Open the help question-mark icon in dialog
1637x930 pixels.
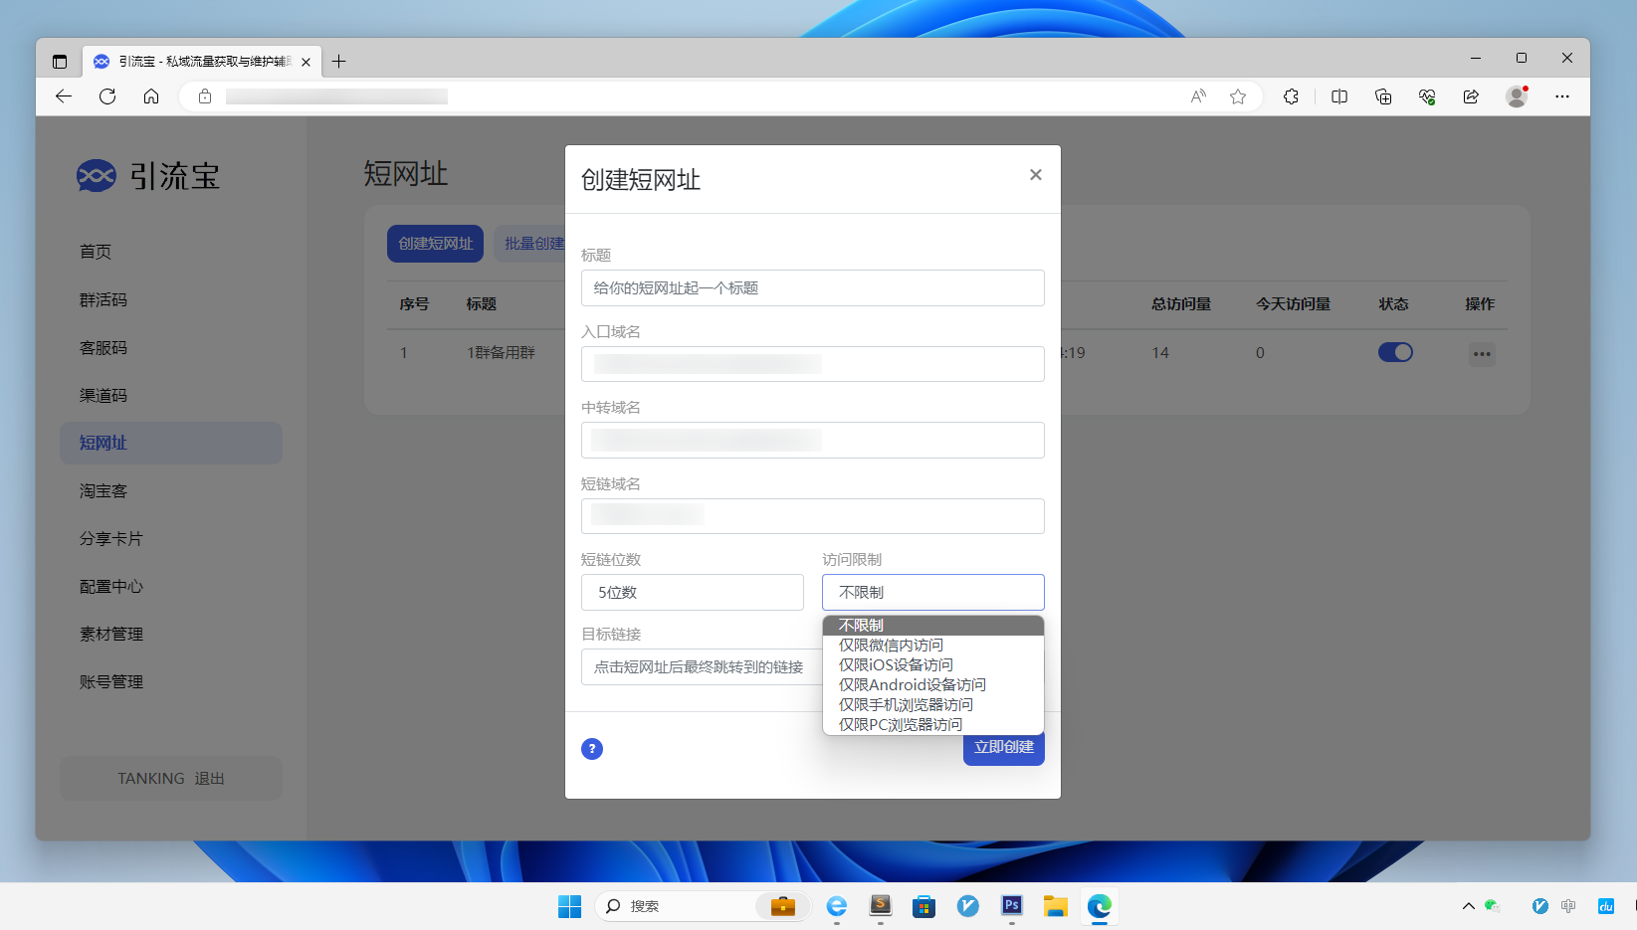592,749
